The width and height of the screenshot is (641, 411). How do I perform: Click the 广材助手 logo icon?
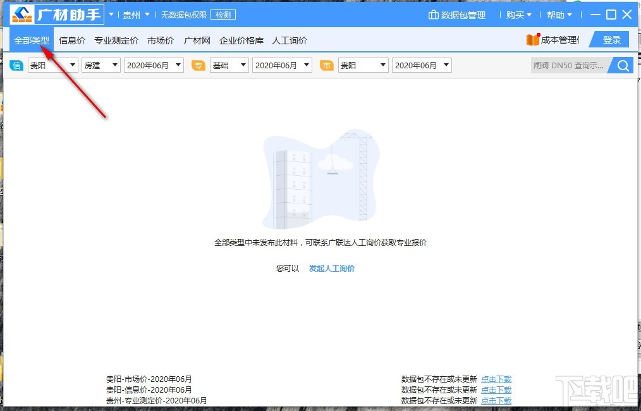(20, 14)
